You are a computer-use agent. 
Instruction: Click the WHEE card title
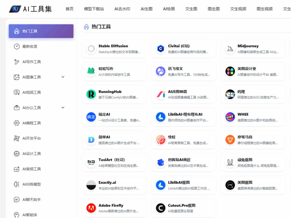click(243, 114)
